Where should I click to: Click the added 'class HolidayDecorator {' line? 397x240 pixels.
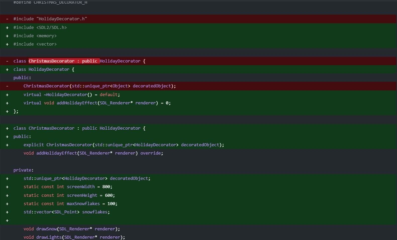44,69
